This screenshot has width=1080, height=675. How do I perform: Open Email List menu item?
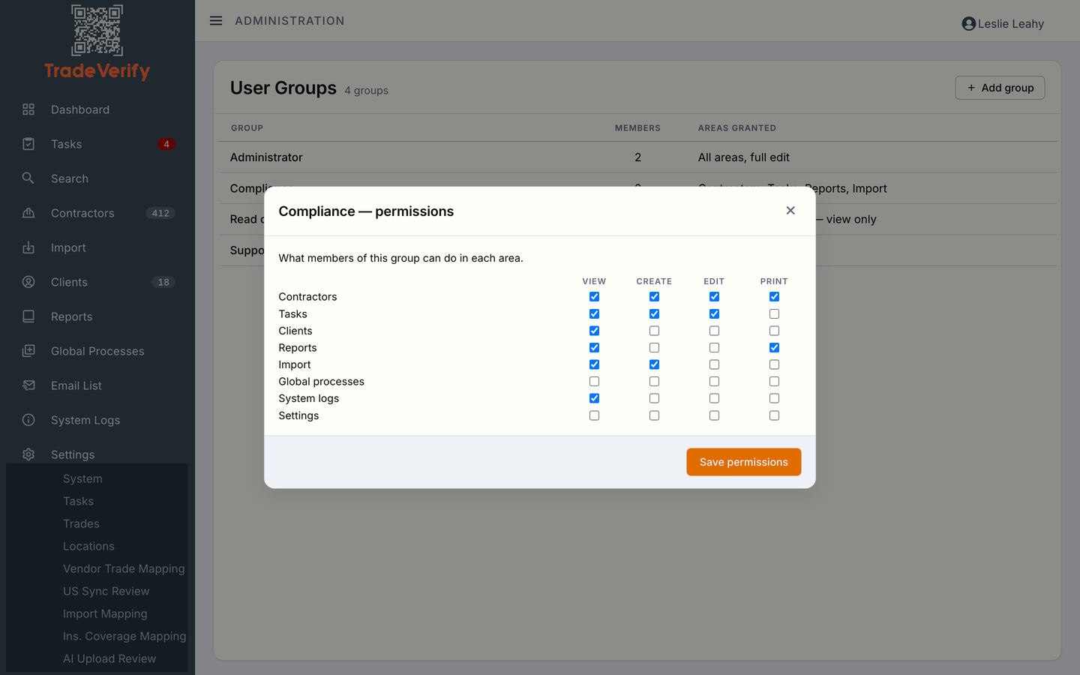click(97, 385)
